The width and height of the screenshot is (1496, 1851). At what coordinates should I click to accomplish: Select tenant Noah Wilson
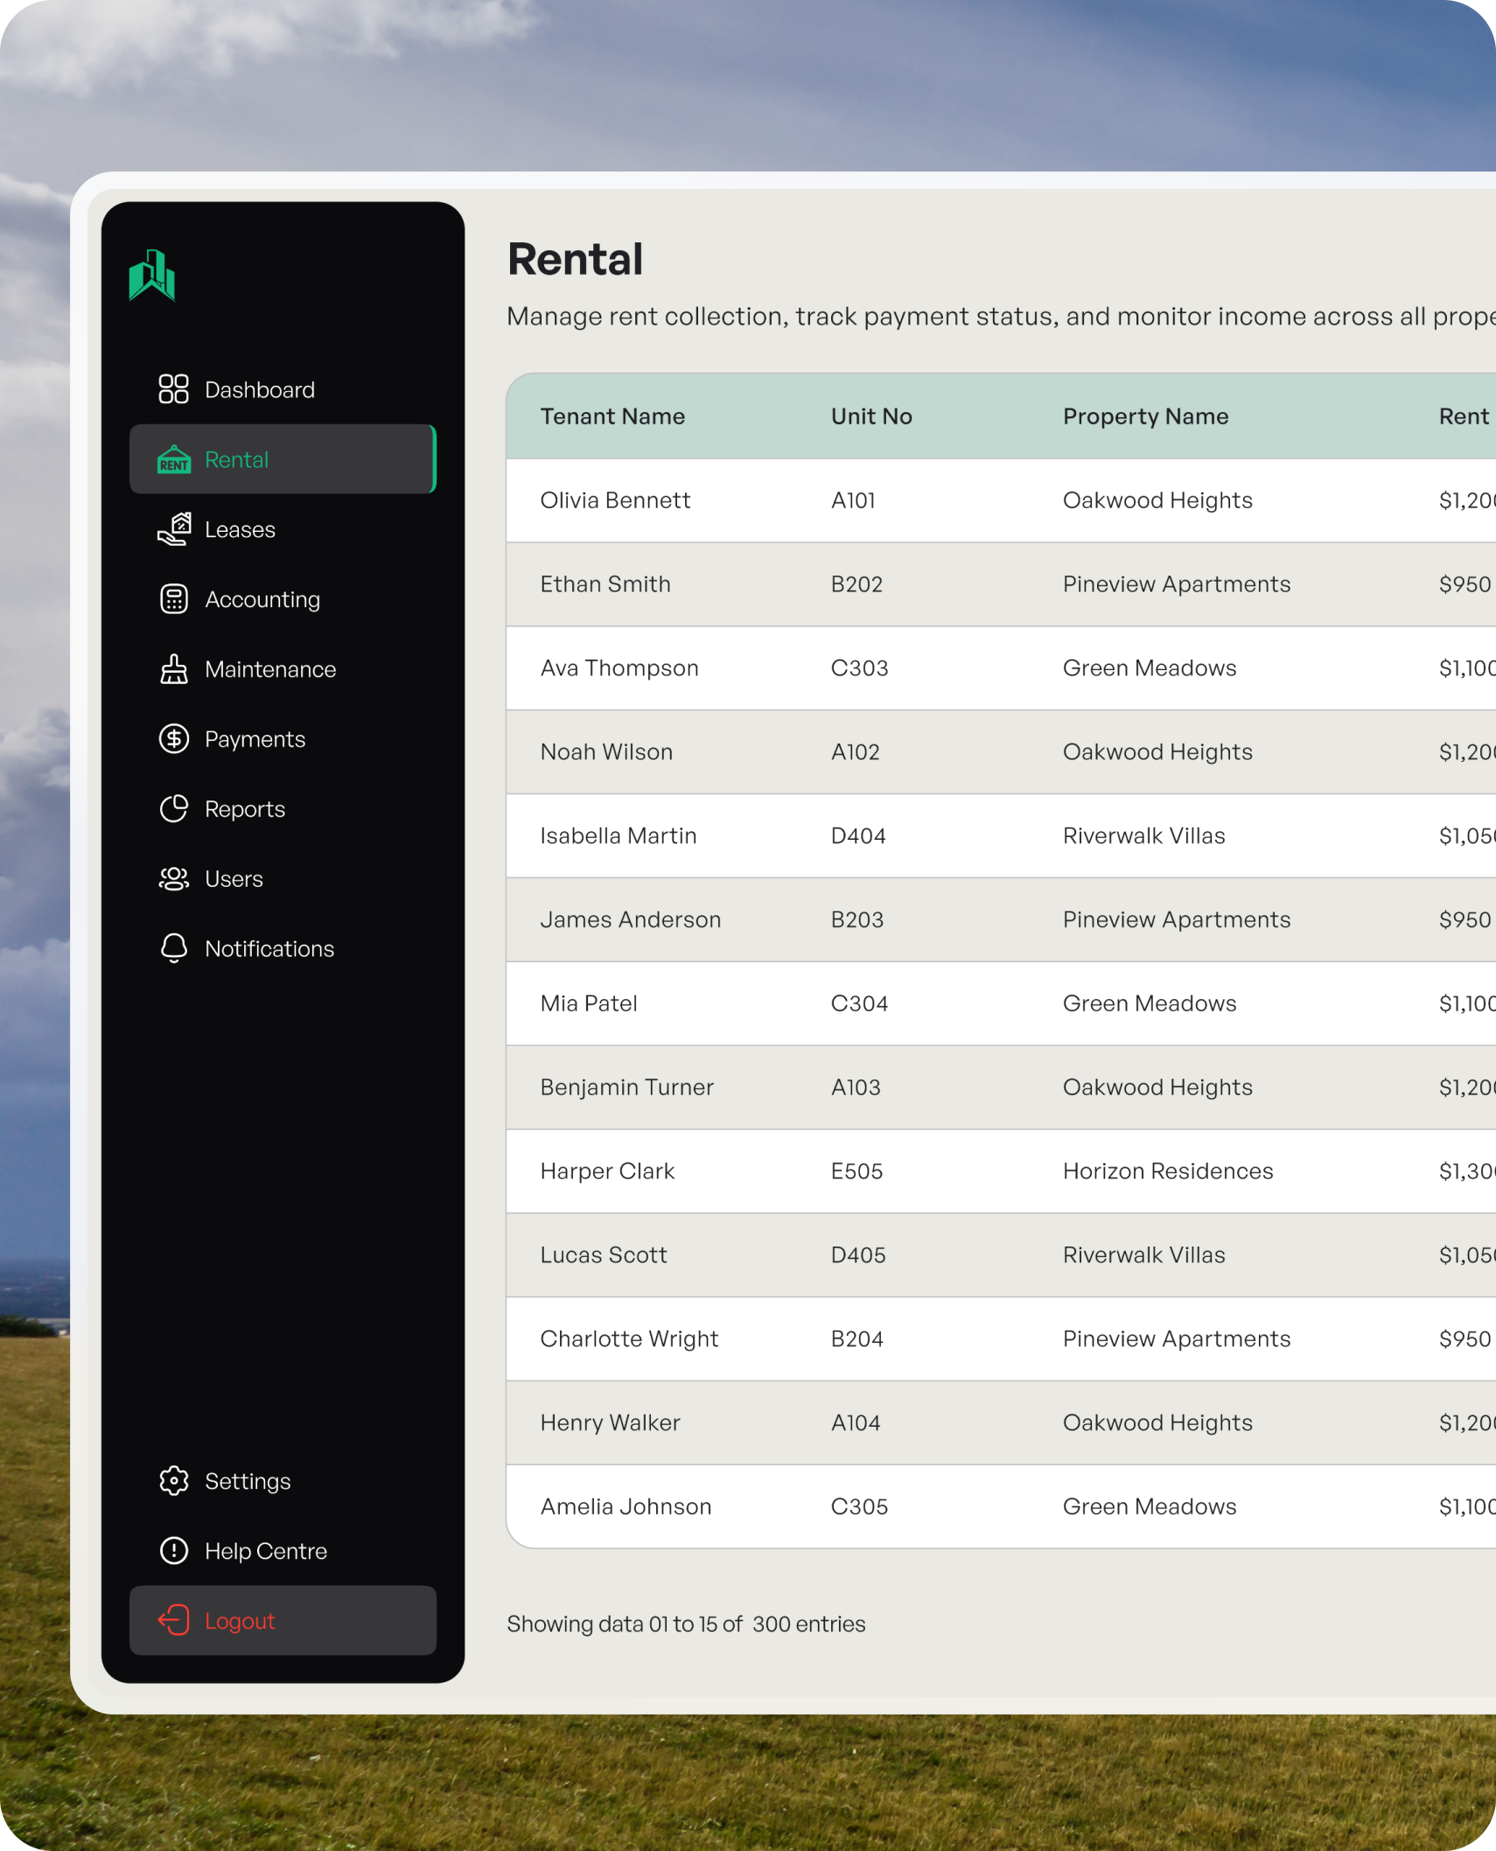pyautogui.click(x=606, y=752)
